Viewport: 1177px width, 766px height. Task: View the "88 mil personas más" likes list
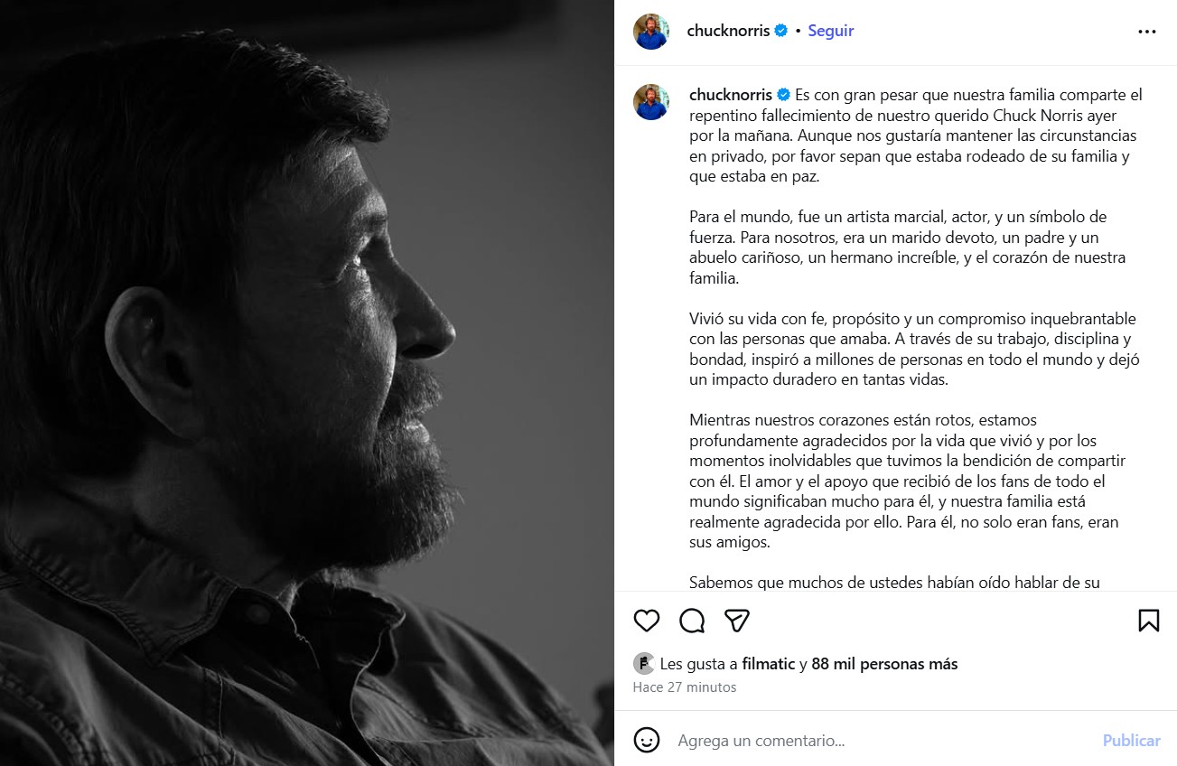(884, 664)
